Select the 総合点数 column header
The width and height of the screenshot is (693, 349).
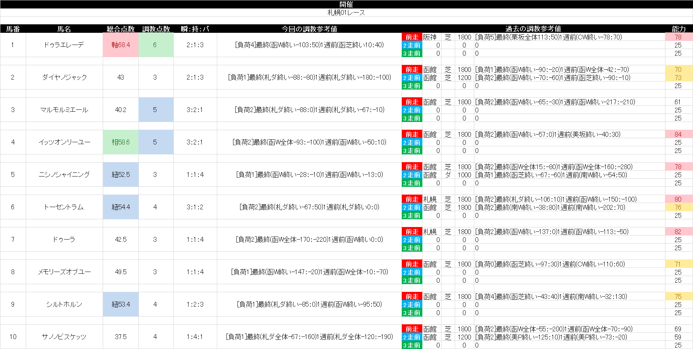pyautogui.click(x=120, y=29)
